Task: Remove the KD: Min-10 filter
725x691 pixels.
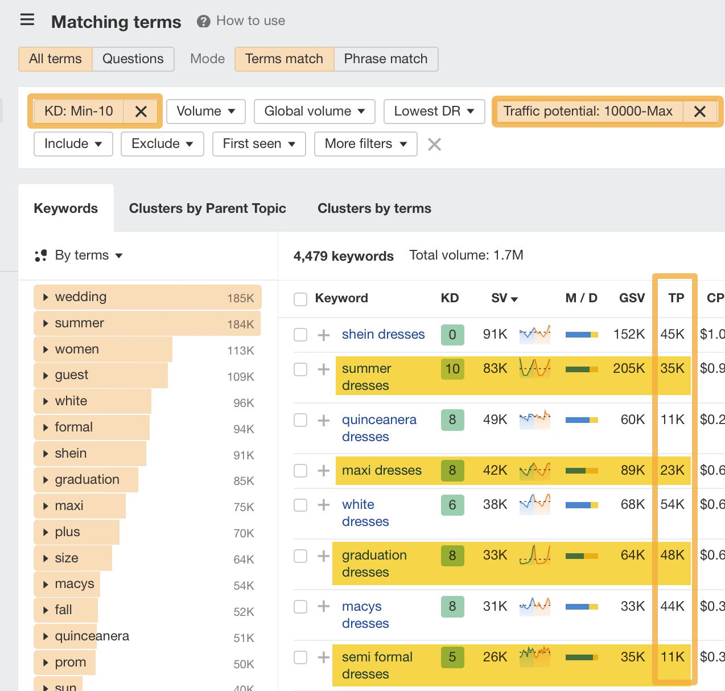Action: [141, 112]
